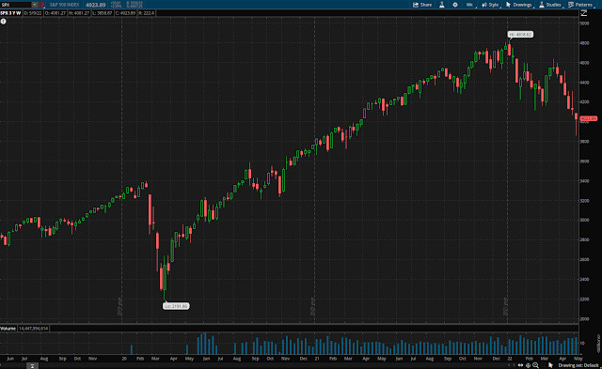The width and height of the screenshot is (602, 369).
Task: Open the Studies menu
Action: pyautogui.click(x=550, y=5)
